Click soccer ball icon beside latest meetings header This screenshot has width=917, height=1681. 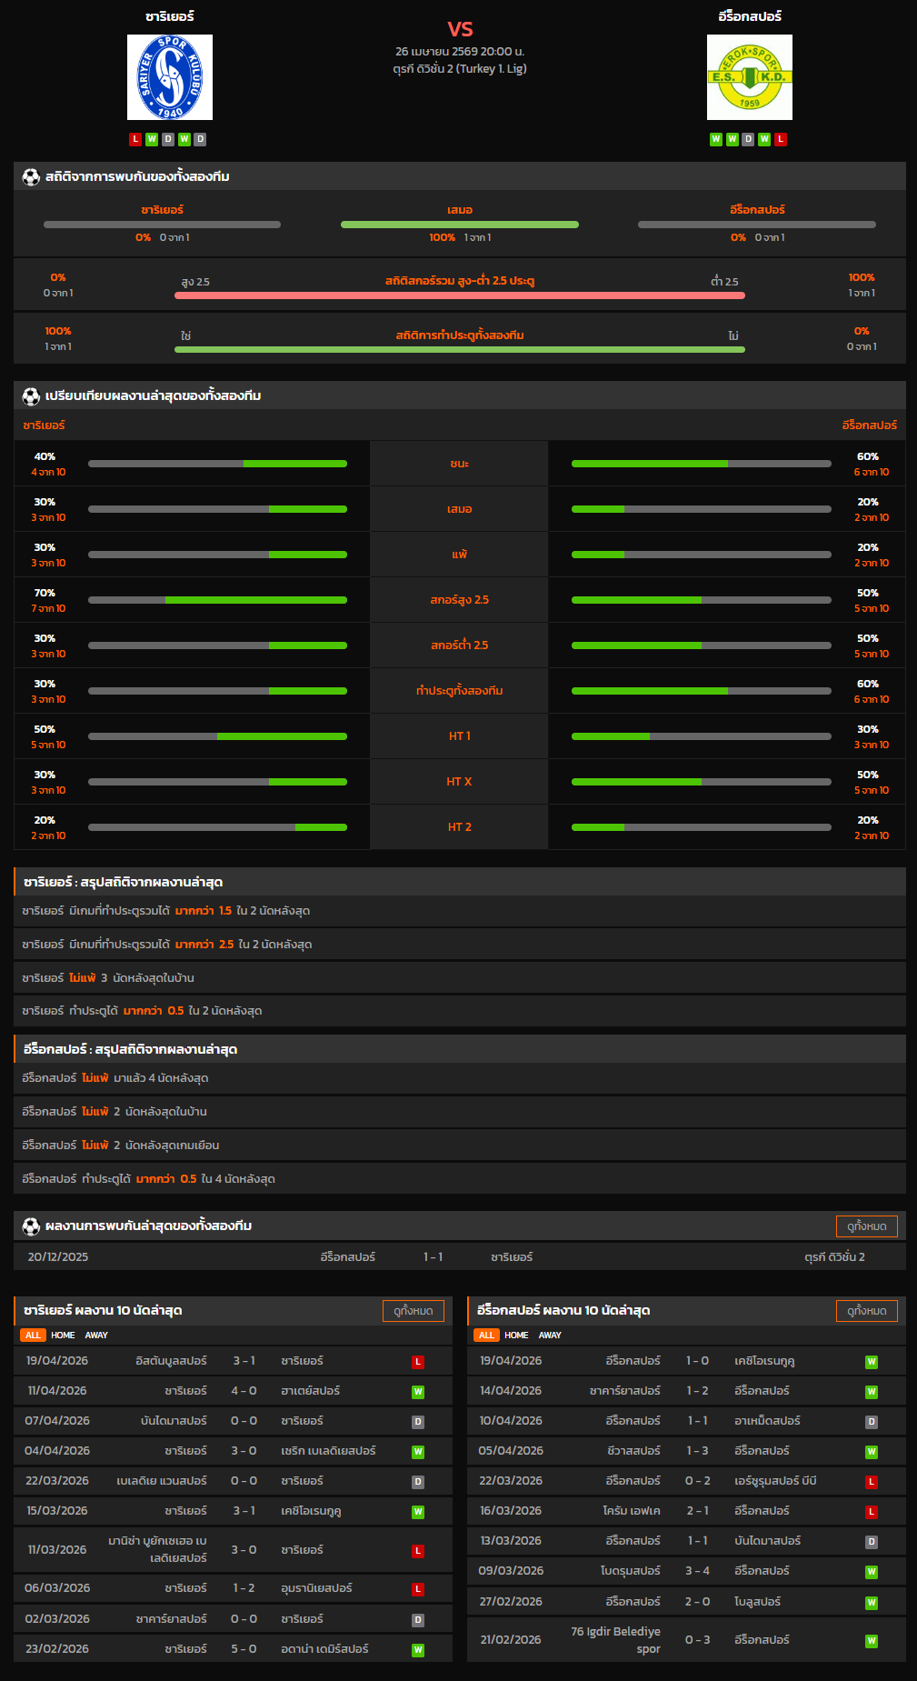coord(31,1226)
